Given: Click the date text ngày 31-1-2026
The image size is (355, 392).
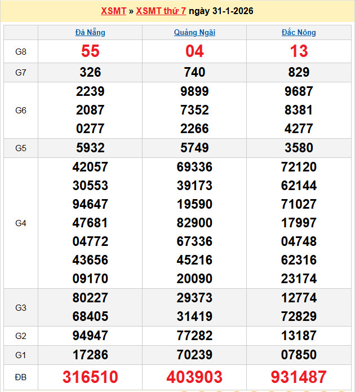Looking at the screenshot, I should 221,11.
